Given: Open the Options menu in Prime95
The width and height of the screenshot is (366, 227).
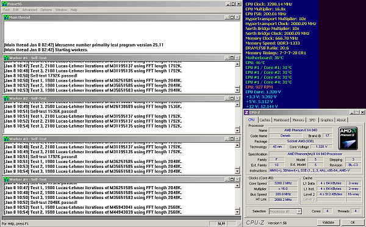Looking at the screenshot, I should 46,10.
